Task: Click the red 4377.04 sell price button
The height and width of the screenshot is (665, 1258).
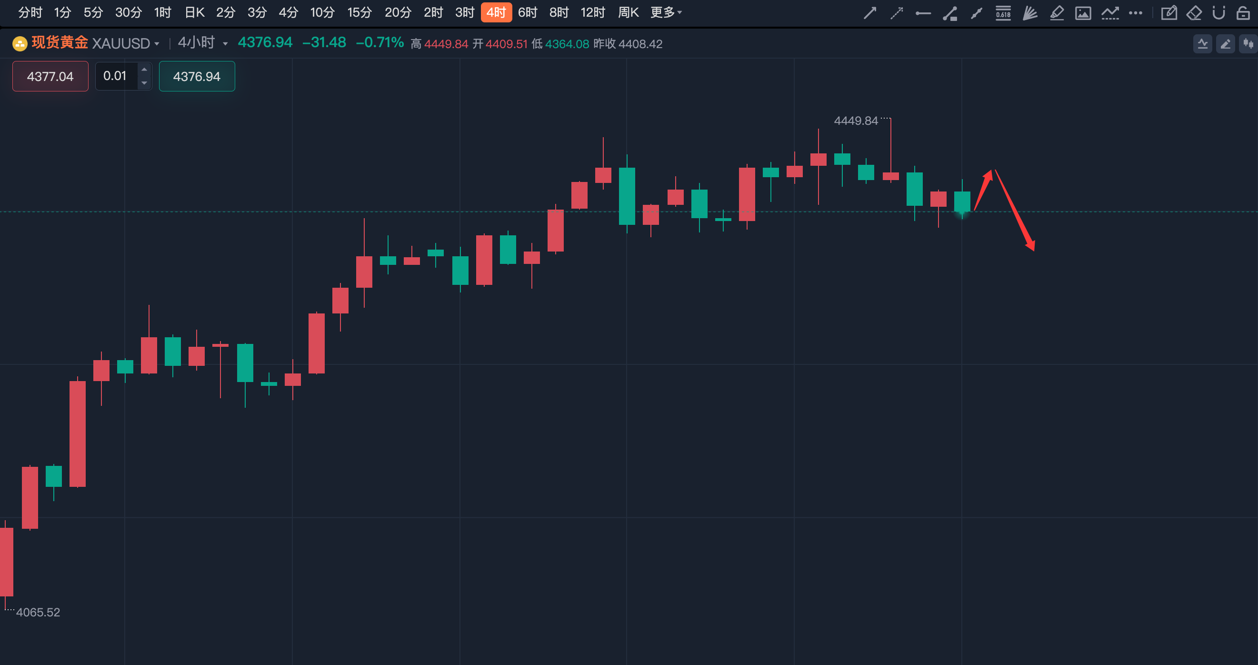Action: pyautogui.click(x=50, y=76)
